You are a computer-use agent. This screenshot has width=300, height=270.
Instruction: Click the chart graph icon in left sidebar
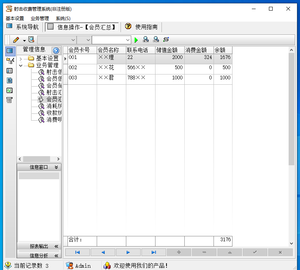9,90
